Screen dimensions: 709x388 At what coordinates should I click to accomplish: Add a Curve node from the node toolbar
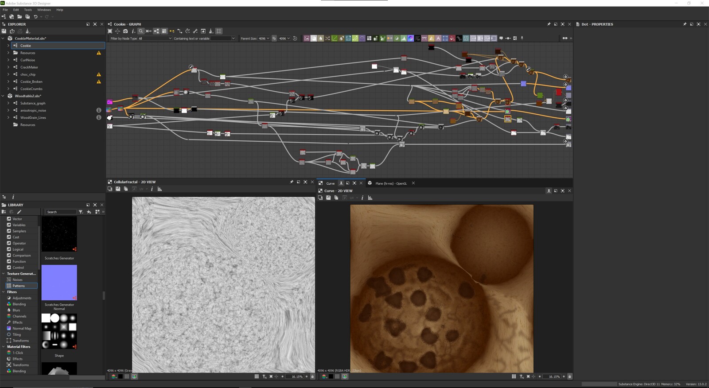coord(335,39)
